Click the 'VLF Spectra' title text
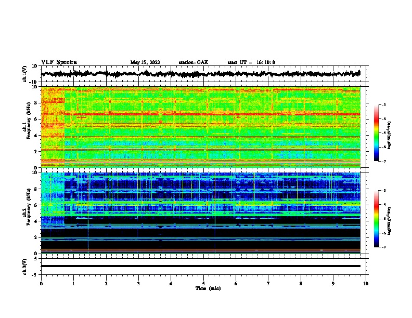 (59, 62)
